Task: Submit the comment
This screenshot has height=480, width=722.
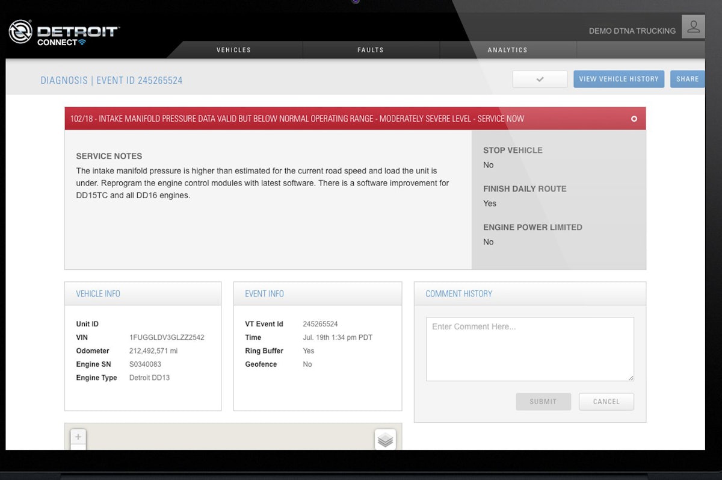Action: coord(543,402)
